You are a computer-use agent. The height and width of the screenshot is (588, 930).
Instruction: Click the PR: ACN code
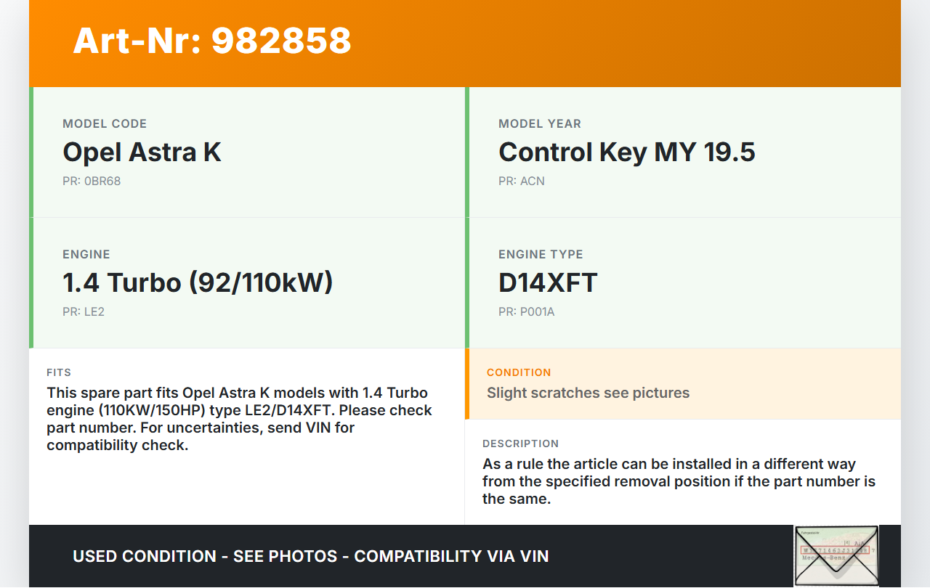(521, 181)
